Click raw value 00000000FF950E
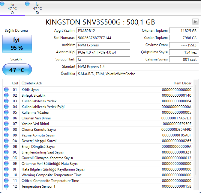 tap(177, 124)
